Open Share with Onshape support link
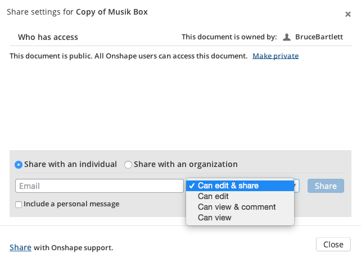 pos(20,247)
